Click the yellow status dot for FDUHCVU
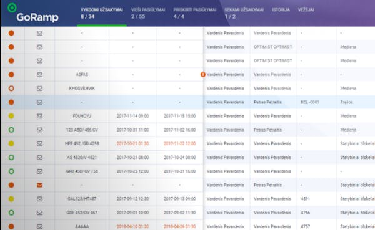Screen dimensions: 375x230 coord(11,116)
